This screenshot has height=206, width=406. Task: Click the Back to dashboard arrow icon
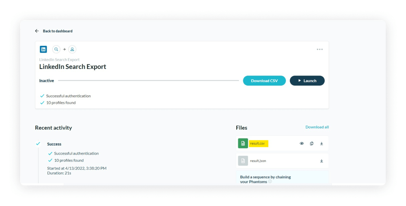[x=37, y=31]
